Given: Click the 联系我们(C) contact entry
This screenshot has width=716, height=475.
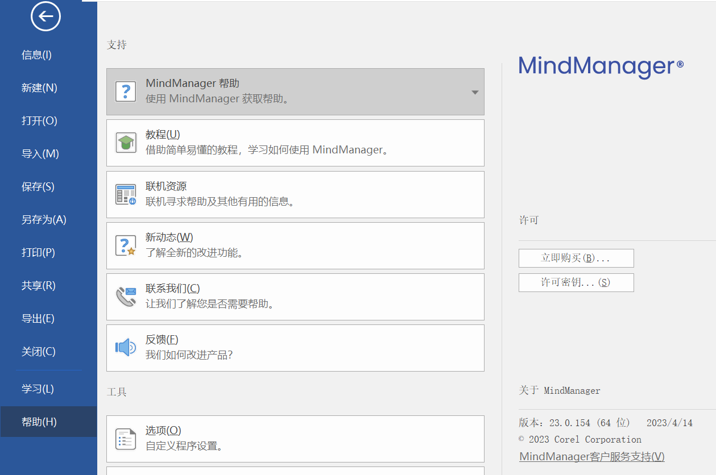Looking at the screenshot, I should [295, 297].
